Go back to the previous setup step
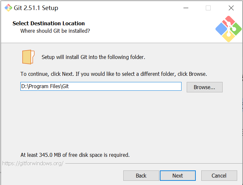The height and width of the screenshot is (185, 243). [141, 176]
